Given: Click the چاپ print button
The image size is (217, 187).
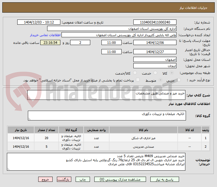Looking at the screenshot, I should [82, 180].
